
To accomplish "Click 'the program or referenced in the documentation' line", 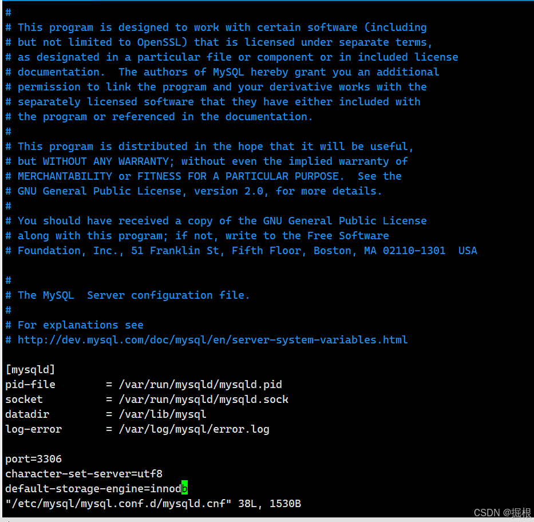I will (159, 117).
